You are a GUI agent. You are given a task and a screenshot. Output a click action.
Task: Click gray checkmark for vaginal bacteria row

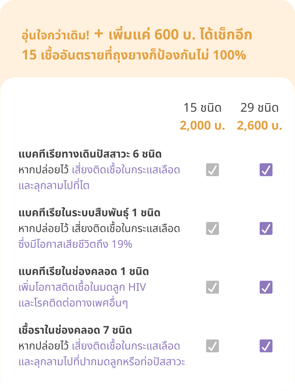click(212, 287)
